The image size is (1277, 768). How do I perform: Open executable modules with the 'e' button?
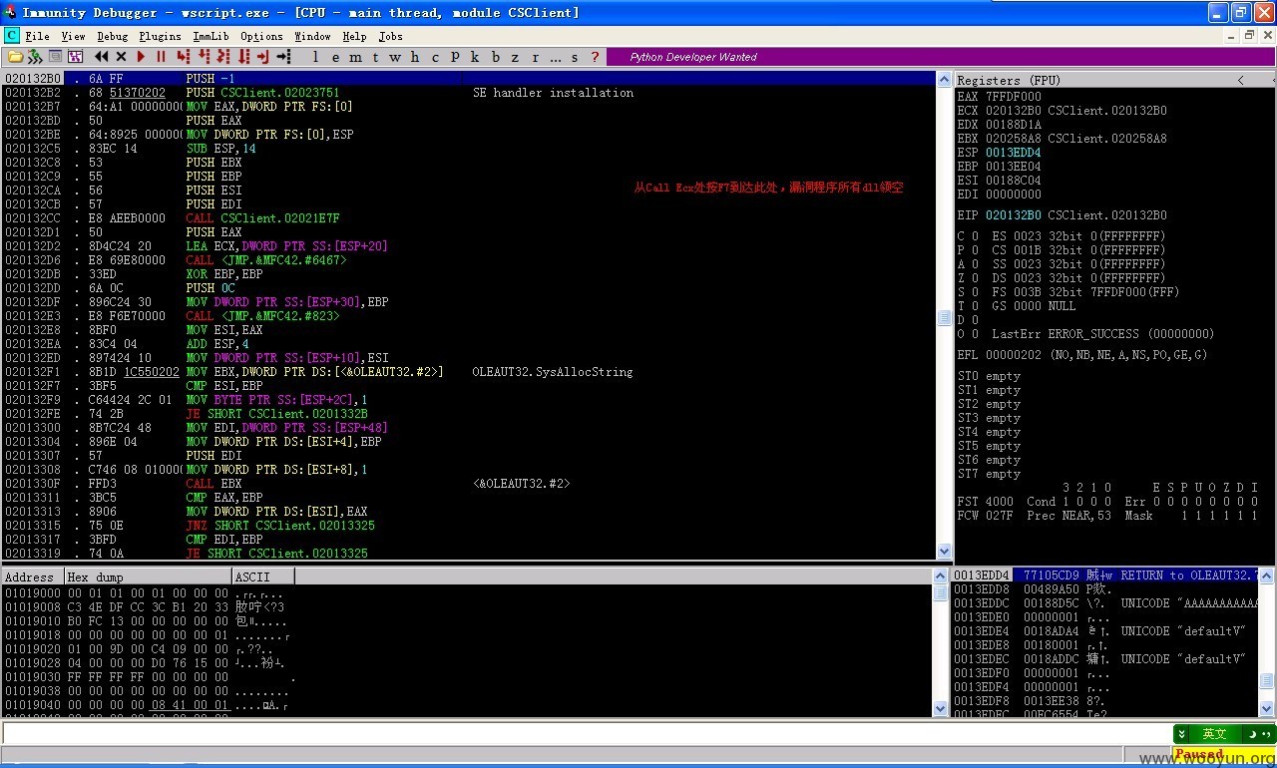335,57
